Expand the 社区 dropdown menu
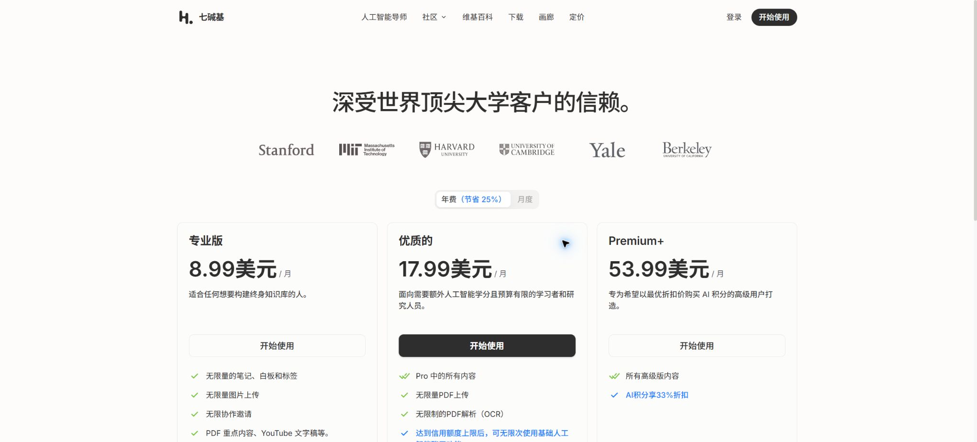This screenshot has width=977, height=442. coord(434,17)
